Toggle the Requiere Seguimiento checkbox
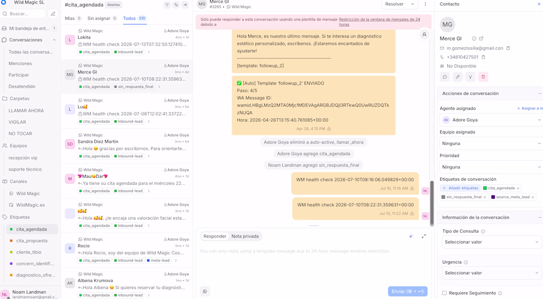Screen dimensions: 543x299 coord(444,293)
